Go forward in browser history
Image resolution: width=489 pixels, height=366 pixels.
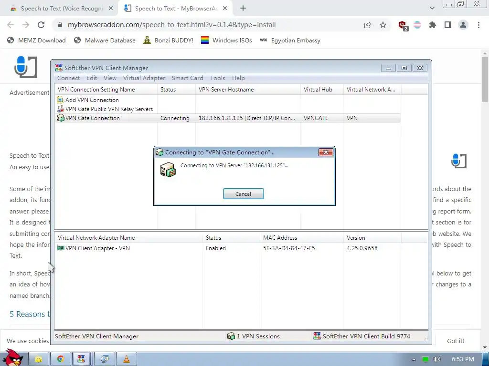[x=26, y=25]
